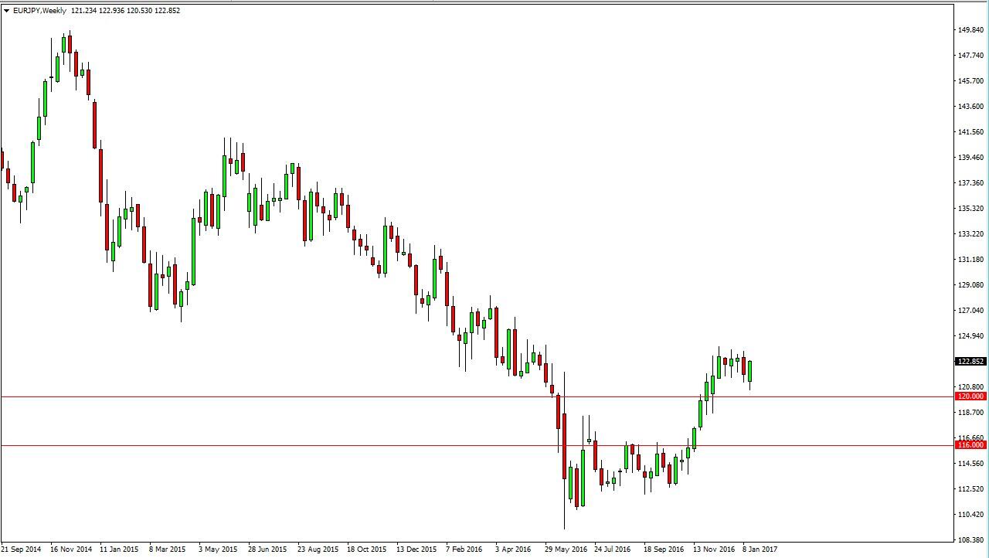Image resolution: width=989 pixels, height=558 pixels.
Task: Click the 8 Jan 2017 date label
Action: [760, 549]
